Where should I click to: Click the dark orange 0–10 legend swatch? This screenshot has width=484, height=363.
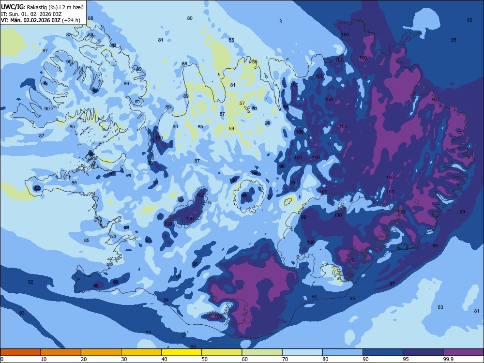[x=20, y=352]
